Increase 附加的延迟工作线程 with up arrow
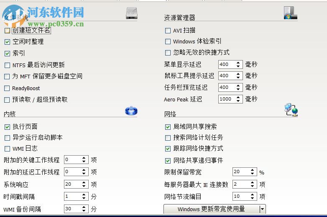 [84, 170]
